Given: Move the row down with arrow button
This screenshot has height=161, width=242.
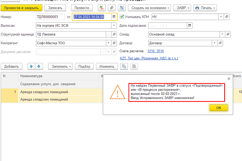Looking at the screenshot, I should [39, 66].
